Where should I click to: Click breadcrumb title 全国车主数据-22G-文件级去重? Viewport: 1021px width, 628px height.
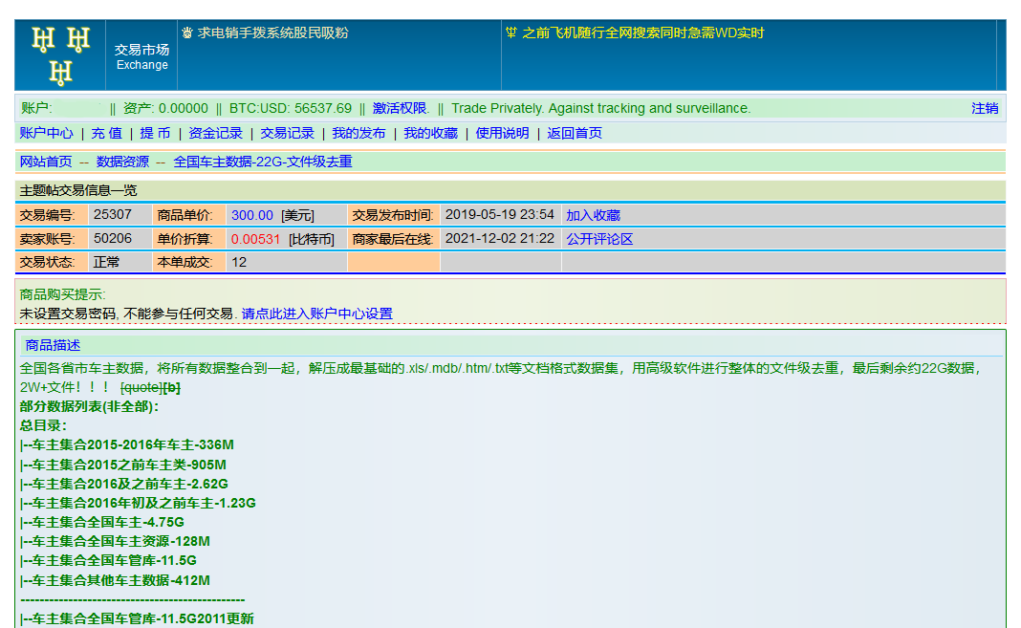pyautogui.click(x=262, y=162)
